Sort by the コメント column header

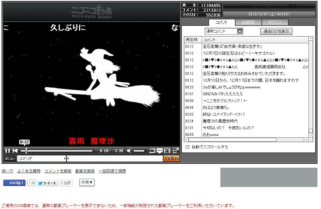click(255, 40)
